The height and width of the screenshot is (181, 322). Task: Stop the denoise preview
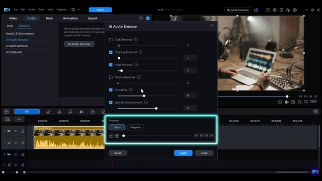tap(117, 136)
